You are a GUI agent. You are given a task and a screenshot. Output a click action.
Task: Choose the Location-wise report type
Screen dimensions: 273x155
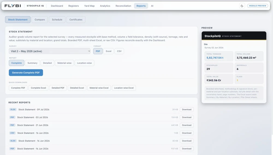click(x=84, y=63)
